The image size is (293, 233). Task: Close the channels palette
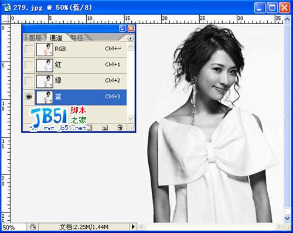pyautogui.click(x=131, y=29)
